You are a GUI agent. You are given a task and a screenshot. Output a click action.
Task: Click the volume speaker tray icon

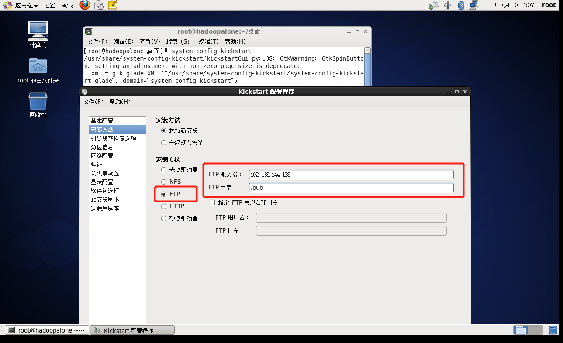[448, 5]
